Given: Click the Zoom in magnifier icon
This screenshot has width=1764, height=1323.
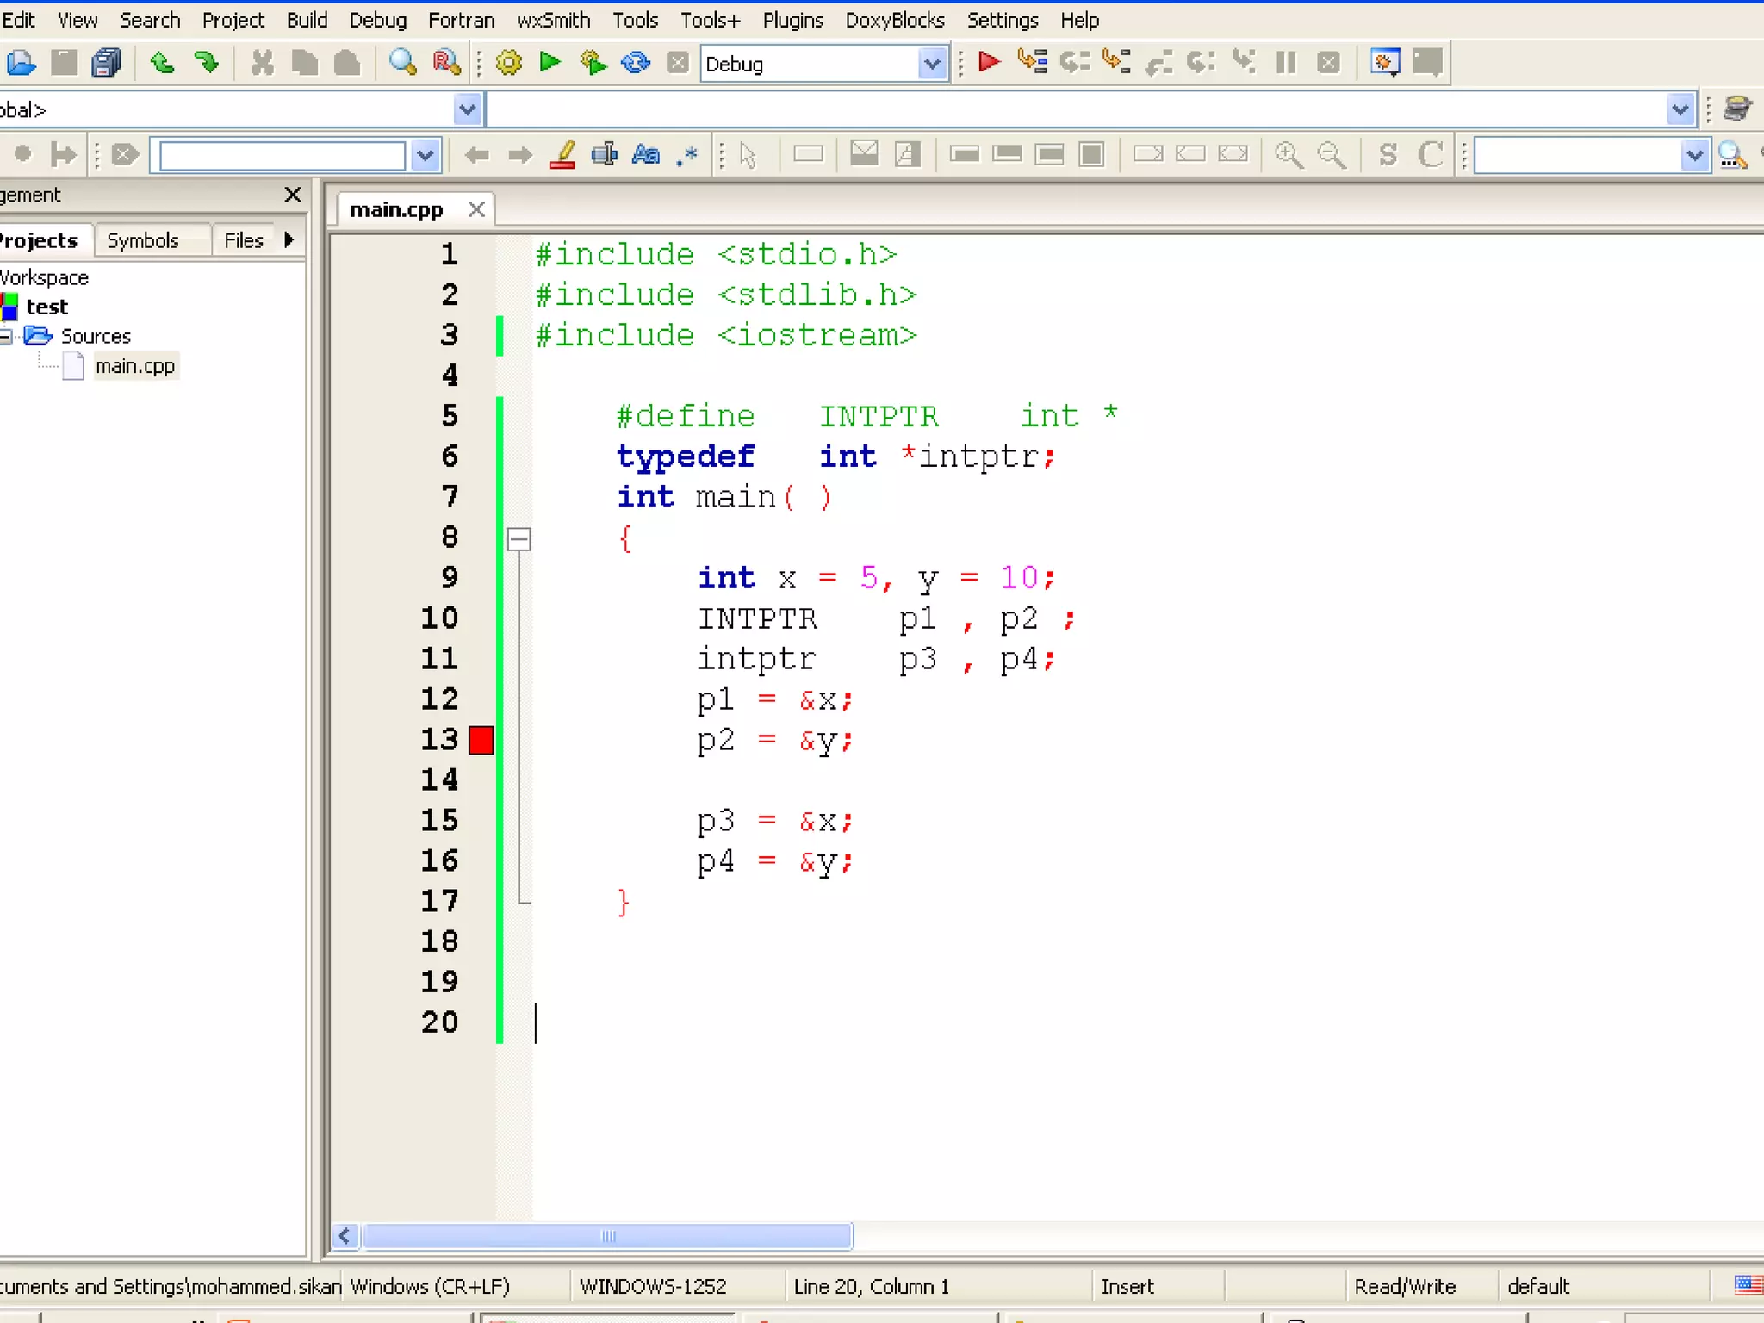Looking at the screenshot, I should (1289, 155).
